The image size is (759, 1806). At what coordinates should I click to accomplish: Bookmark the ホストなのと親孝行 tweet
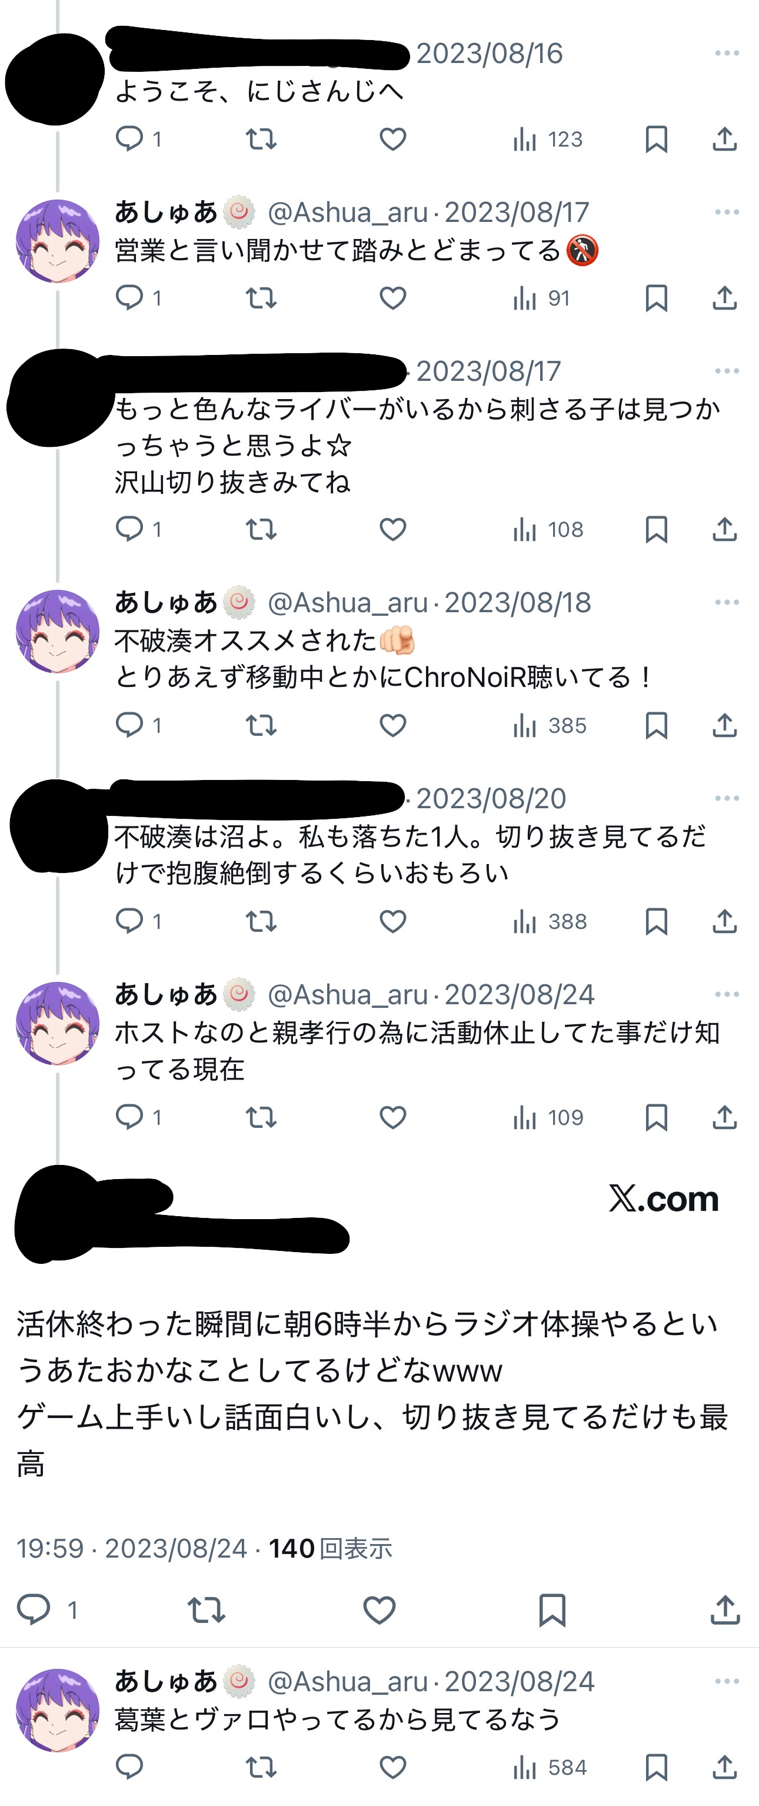tap(656, 1117)
